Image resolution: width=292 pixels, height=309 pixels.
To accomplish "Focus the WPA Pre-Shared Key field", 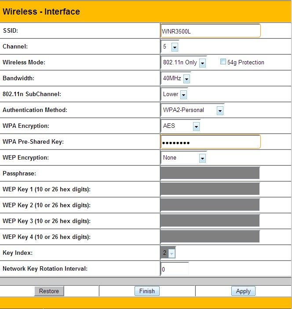I will (x=210, y=142).
